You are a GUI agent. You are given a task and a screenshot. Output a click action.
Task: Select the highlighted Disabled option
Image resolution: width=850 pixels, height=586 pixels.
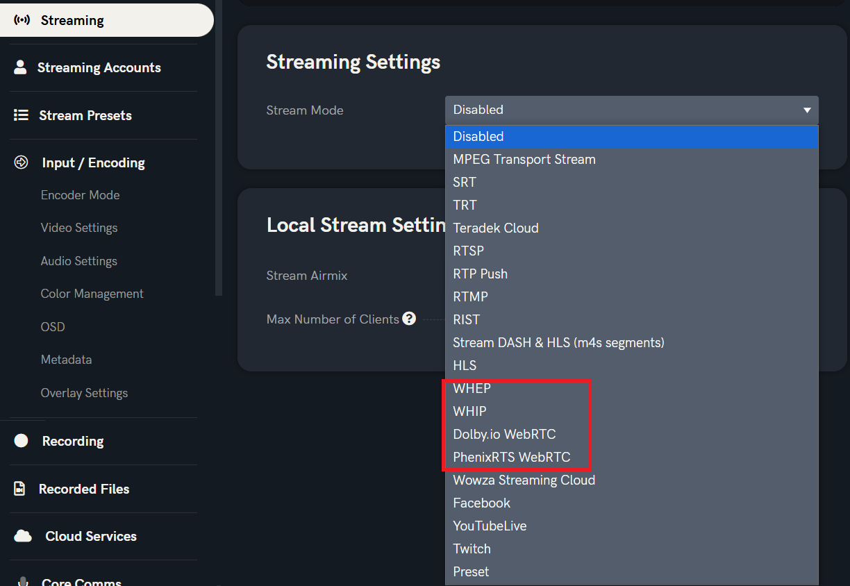(x=478, y=137)
